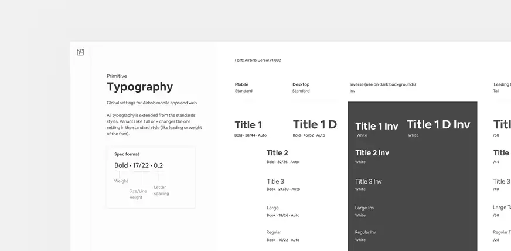Select the 'Title 1 D' sample text
The image size is (511, 251).
coord(315,124)
